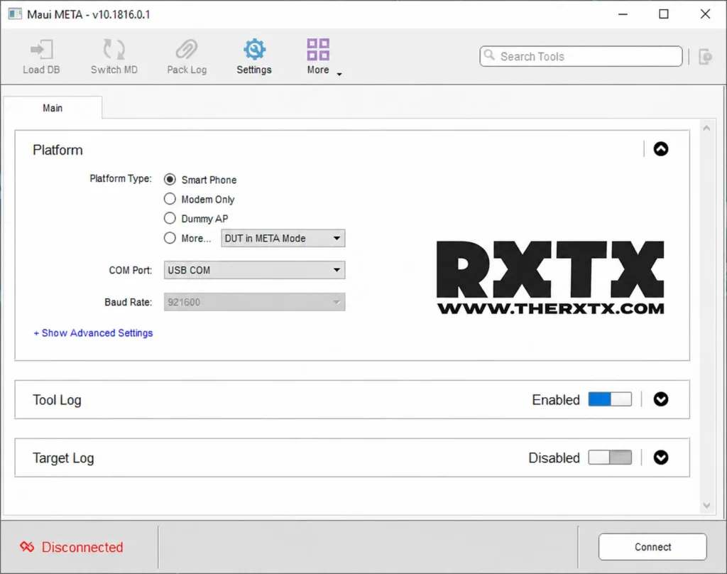727x574 pixels.
Task: Choose the Dummy AP platform option
Action: coord(170,218)
